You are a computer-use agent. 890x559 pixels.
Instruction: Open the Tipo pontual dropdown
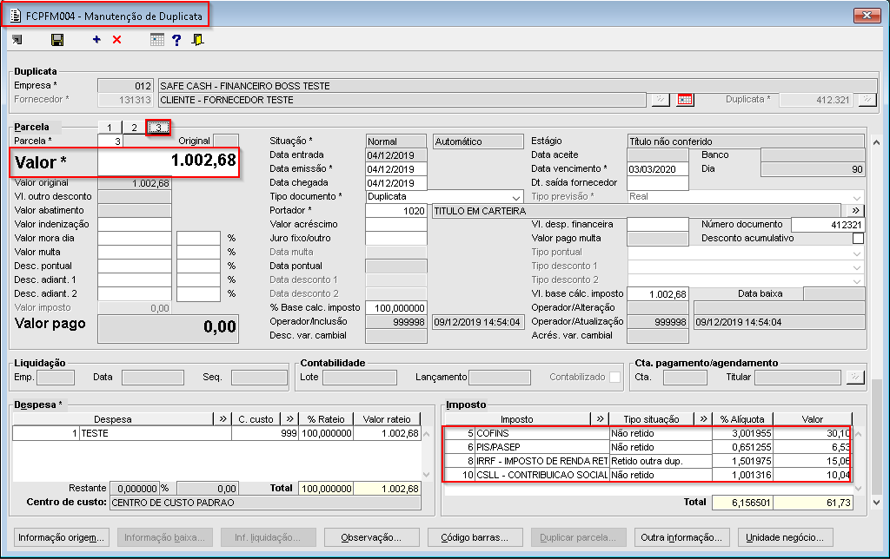pos(856,253)
